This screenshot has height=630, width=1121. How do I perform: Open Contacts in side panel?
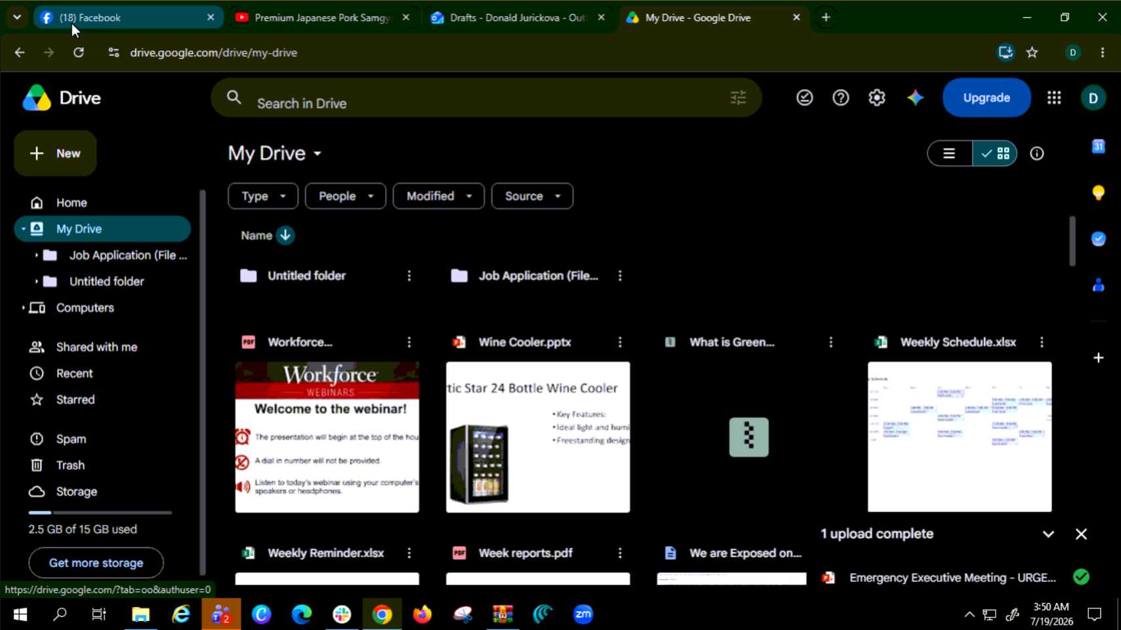pos(1098,285)
